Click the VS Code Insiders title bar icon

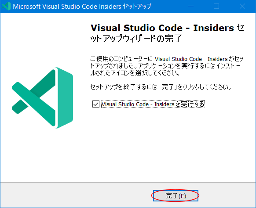(x=6, y=6)
